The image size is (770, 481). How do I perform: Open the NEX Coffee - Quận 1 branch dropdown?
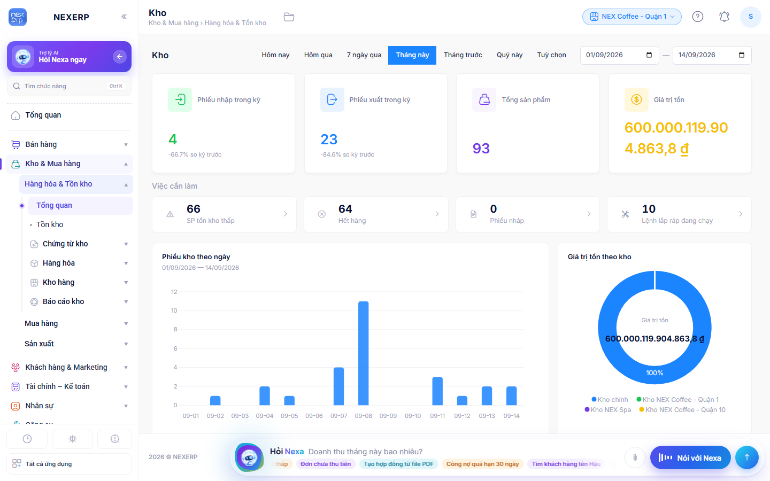632,17
